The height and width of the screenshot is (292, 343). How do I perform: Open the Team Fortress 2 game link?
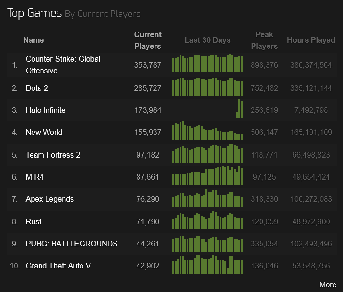53,155
